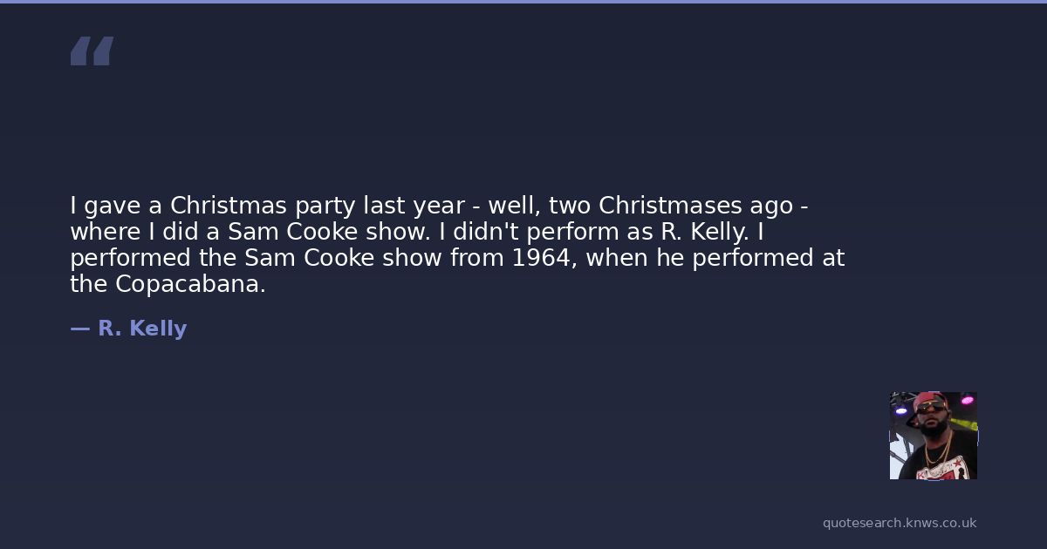Screen dimensions: 1047x549
Task: Click the quote line starting "performed the Sam Cooke"
Action: point(457,259)
